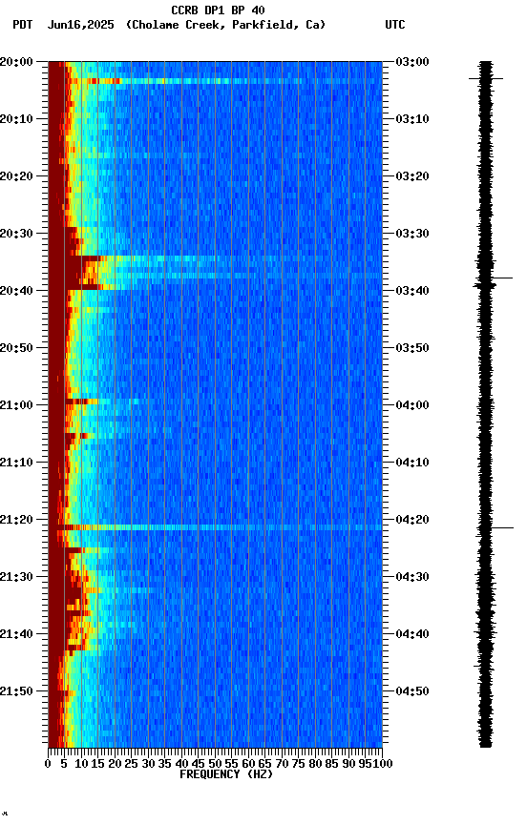527x824 pixels.
Task: Click the 75 Hz frequency axis label
Action: [x=298, y=764]
